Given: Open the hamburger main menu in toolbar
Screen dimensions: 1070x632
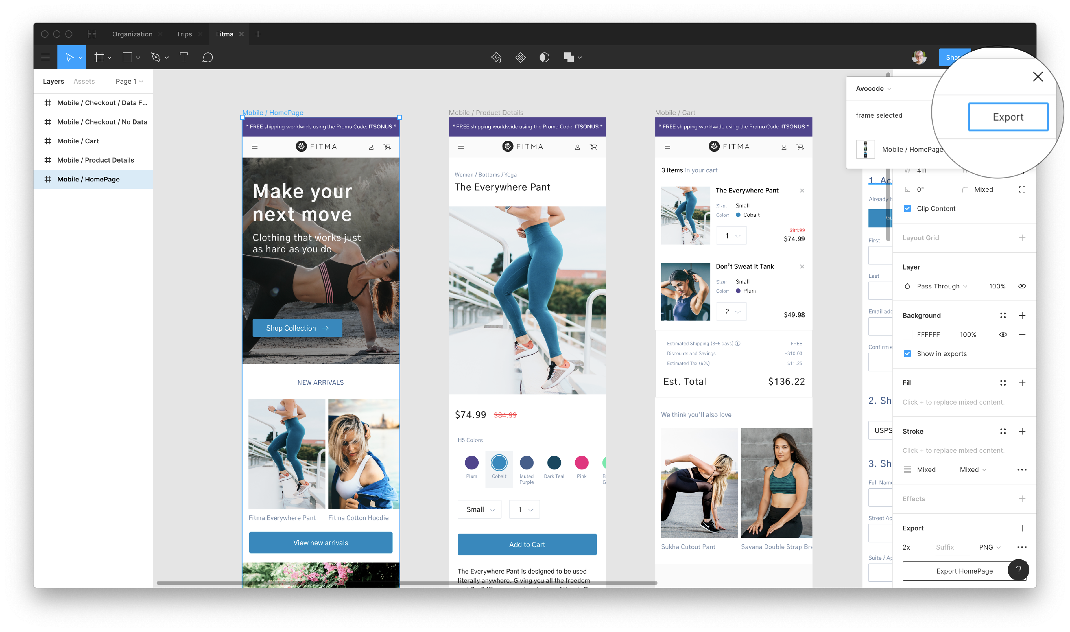Looking at the screenshot, I should pyautogui.click(x=46, y=57).
